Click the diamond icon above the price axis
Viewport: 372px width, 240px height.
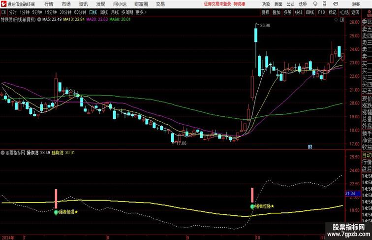click(x=336, y=20)
